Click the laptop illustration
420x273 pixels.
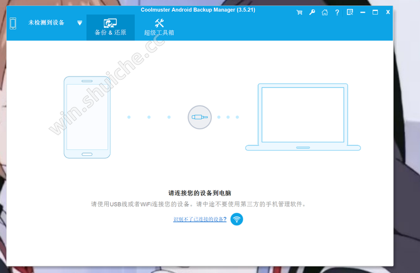coord(303,117)
